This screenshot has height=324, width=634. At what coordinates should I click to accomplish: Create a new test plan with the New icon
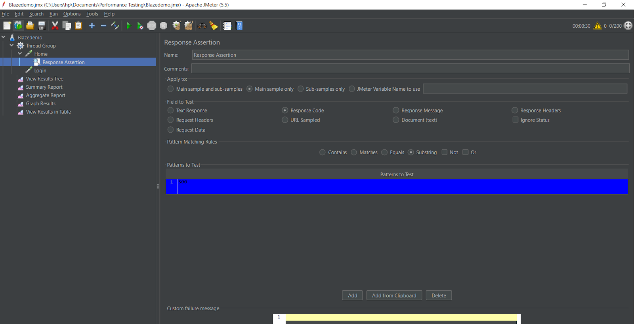[7, 26]
